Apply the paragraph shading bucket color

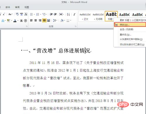[x=62, y=21]
